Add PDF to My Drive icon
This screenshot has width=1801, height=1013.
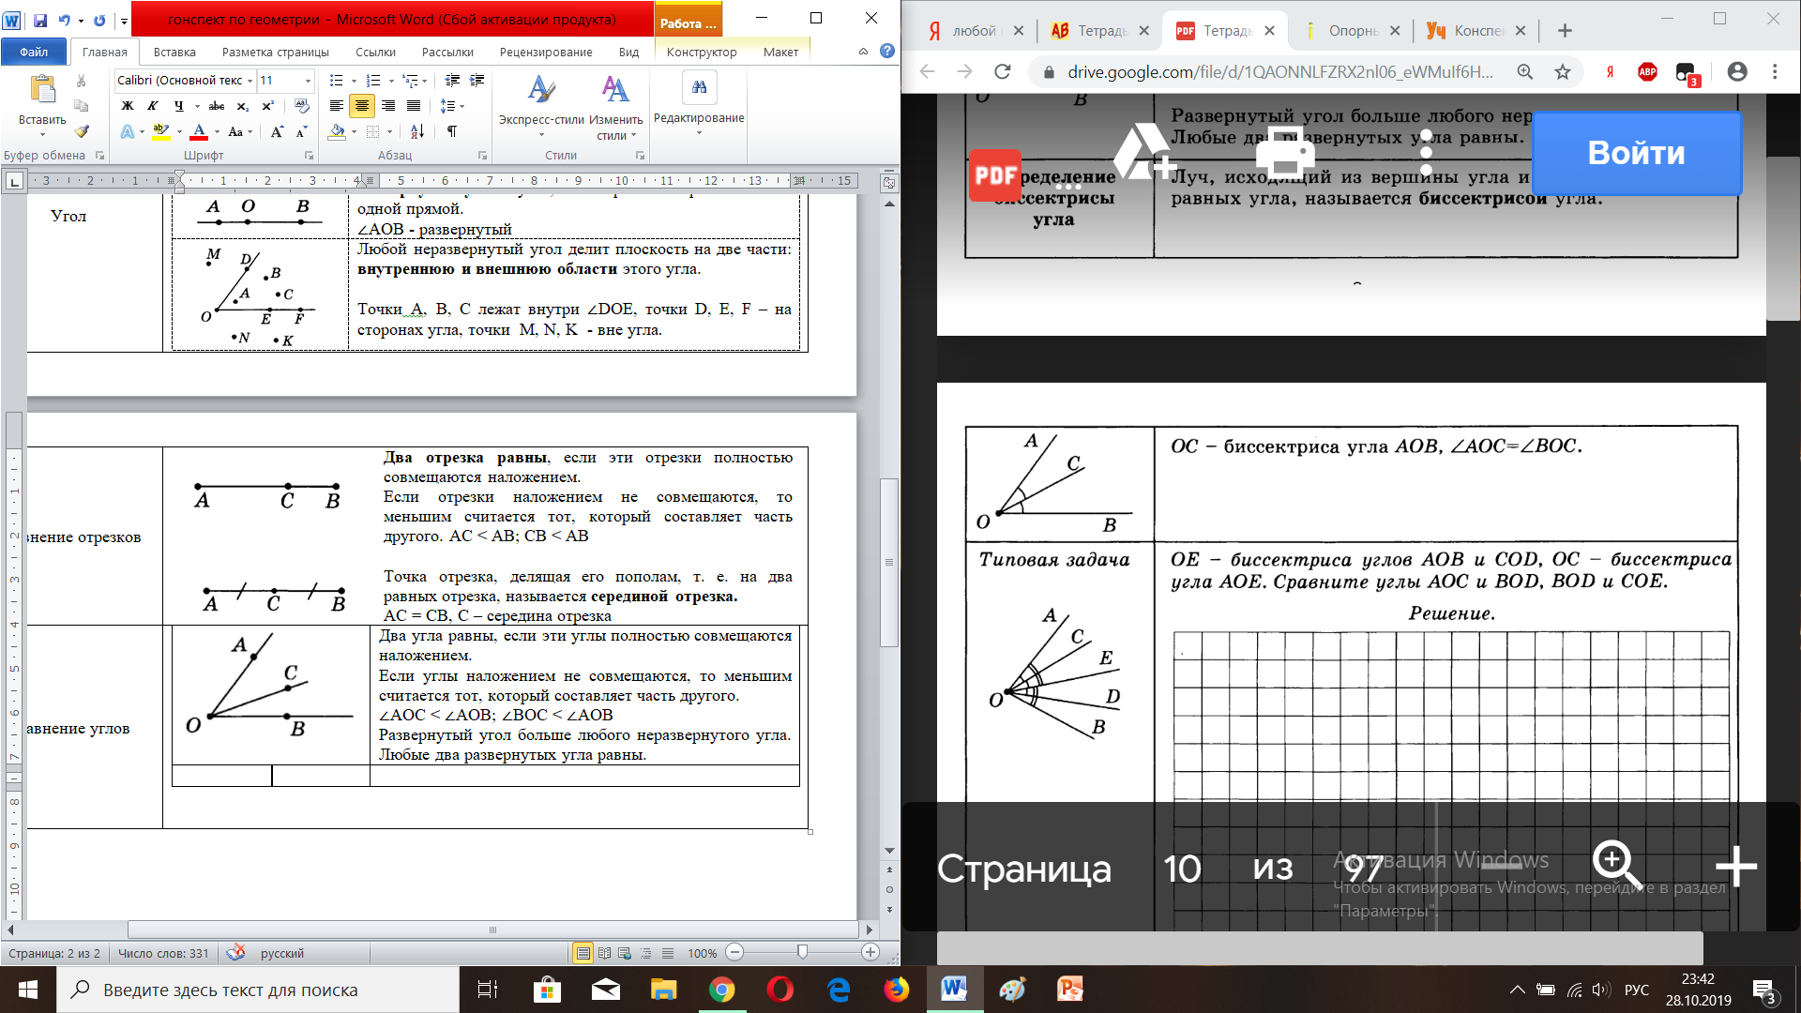click(1144, 152)
